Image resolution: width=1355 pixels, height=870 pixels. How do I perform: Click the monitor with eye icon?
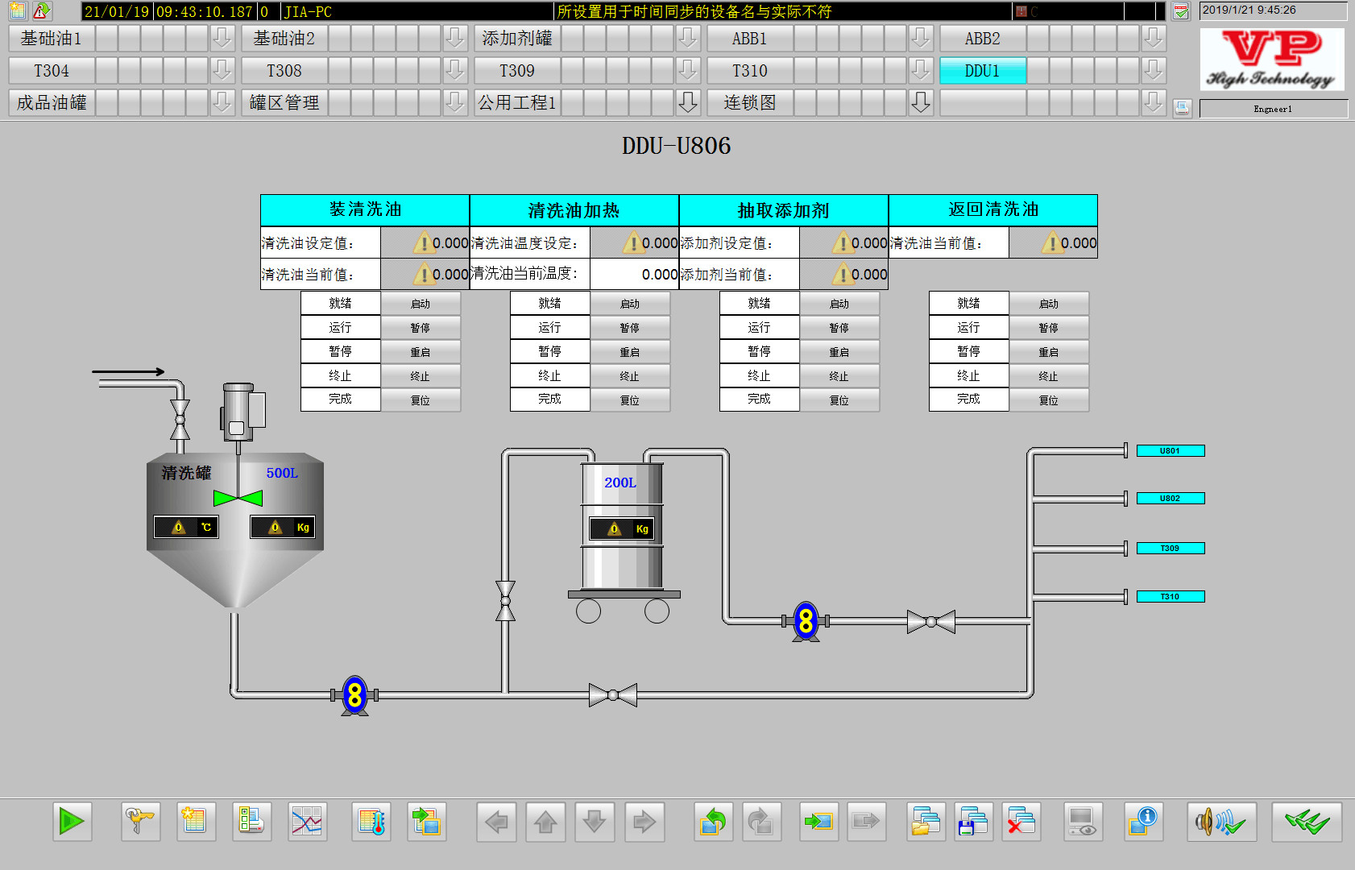1082,822
